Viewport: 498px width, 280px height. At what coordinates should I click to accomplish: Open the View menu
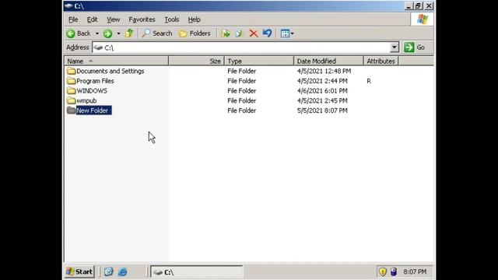click(113, 19)
